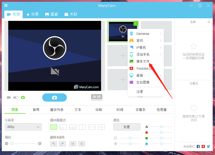Open the hamburger main menu
This screenshot has width=215, height=155.
tap(6, 5)
